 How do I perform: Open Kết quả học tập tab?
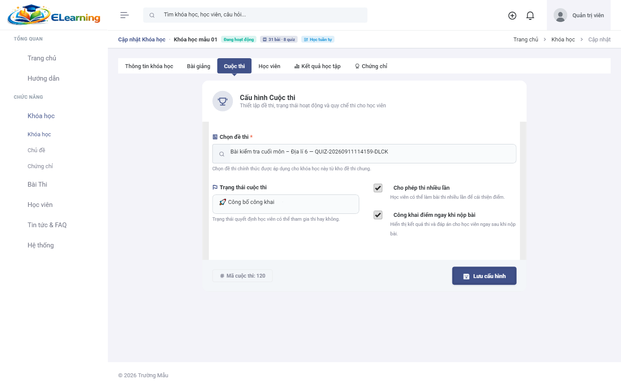tap(317, 66)
